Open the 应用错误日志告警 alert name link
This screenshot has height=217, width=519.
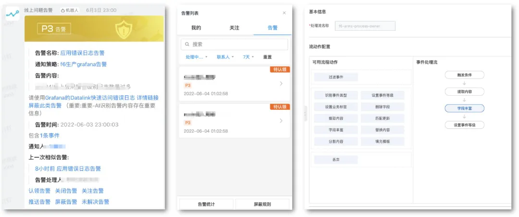pyautogui.click(x=83, y=52)
